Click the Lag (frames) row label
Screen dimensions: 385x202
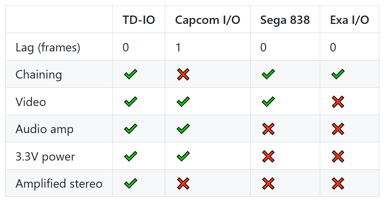point(48,47)
